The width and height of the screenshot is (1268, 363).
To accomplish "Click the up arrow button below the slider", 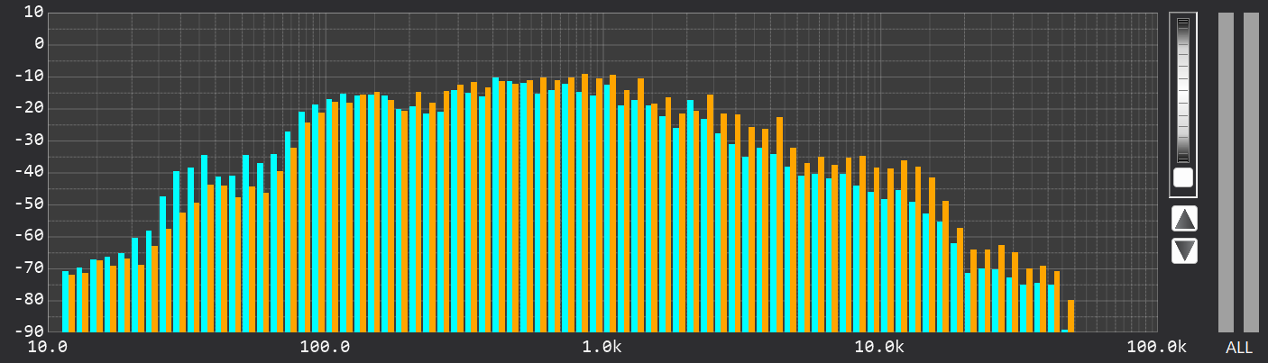I will [1184, 218].
